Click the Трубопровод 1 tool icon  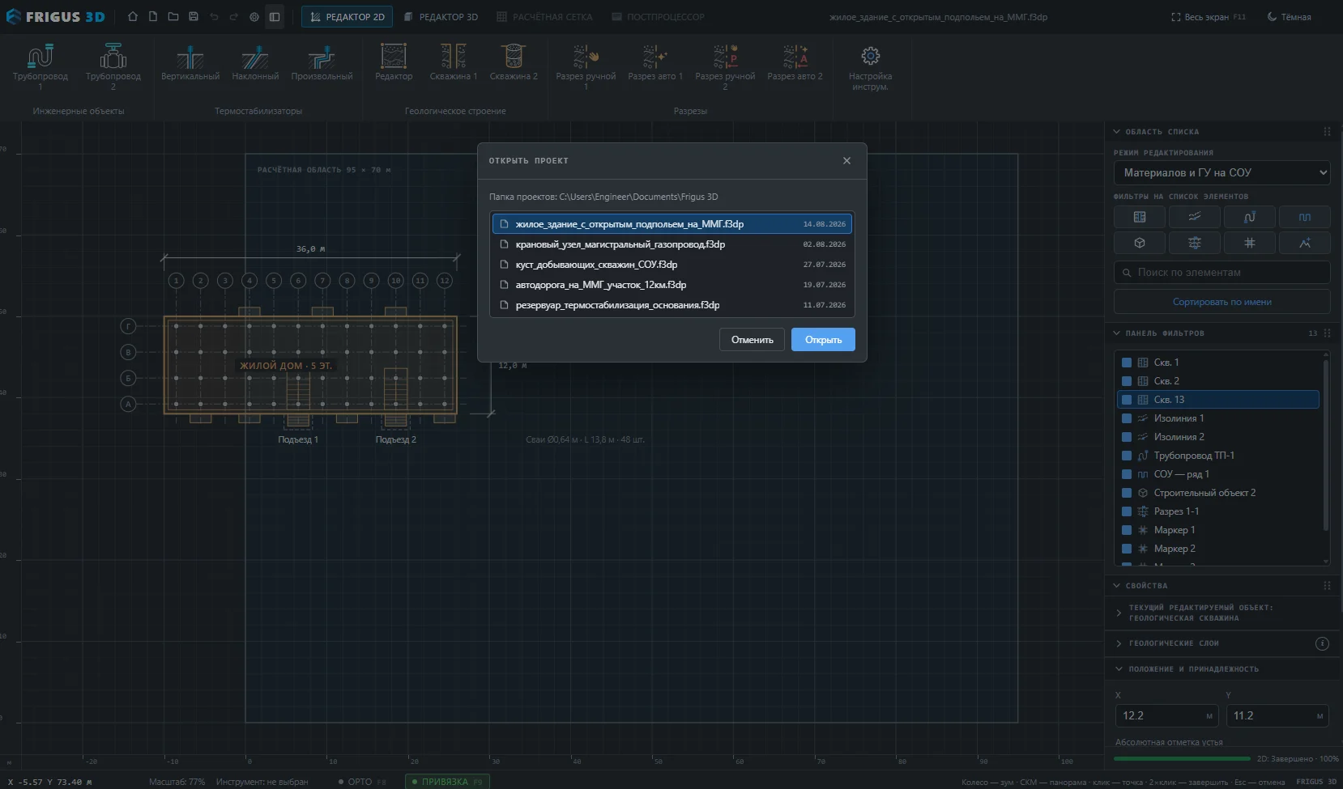click(x=41, y=57)
